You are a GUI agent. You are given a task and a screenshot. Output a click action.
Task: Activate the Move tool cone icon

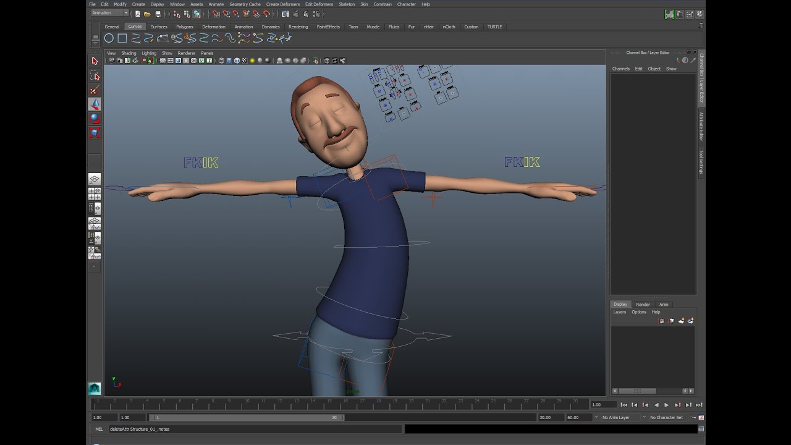95,104
